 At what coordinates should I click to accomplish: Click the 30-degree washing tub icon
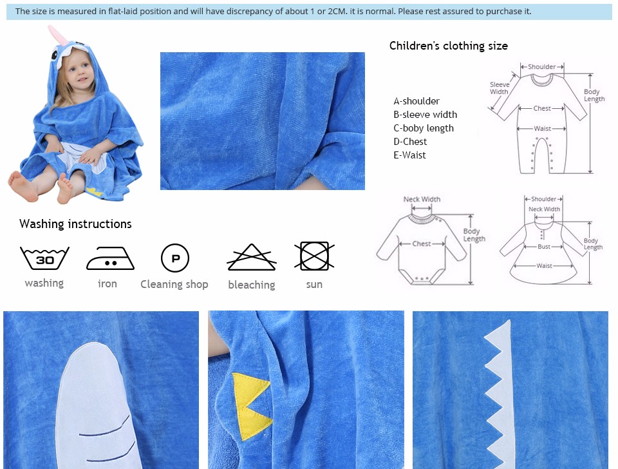point(44,258)
